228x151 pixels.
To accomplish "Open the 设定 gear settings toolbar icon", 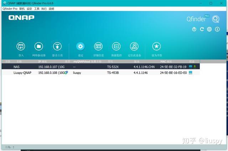I will click(81, 47).
